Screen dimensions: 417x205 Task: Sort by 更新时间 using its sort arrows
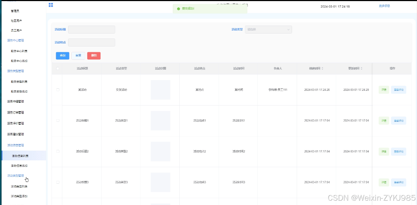point(362,68)
